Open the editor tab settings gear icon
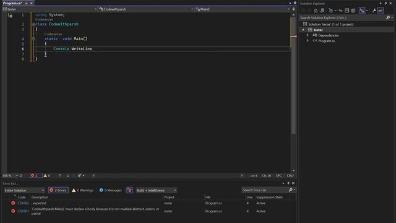This screenshot has height=223, width=396. tap(295, 3)
